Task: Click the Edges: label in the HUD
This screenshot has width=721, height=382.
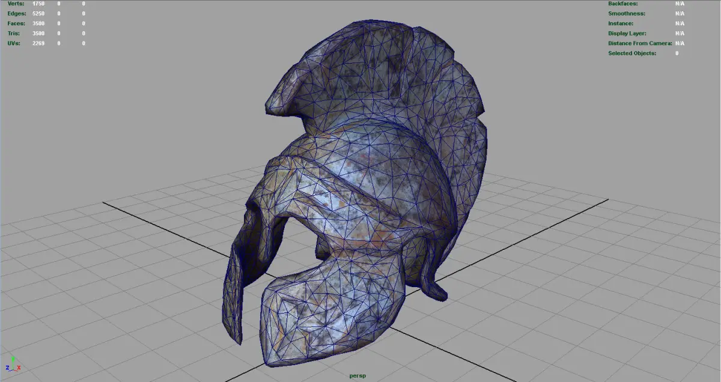Action: (x=16, y=13)
